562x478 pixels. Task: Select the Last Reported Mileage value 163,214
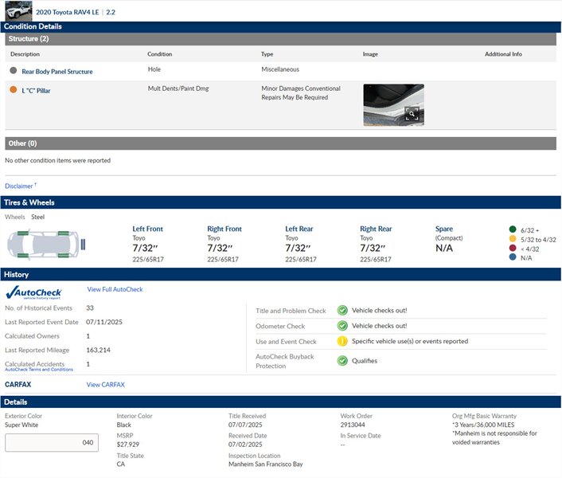click(98, 350)
